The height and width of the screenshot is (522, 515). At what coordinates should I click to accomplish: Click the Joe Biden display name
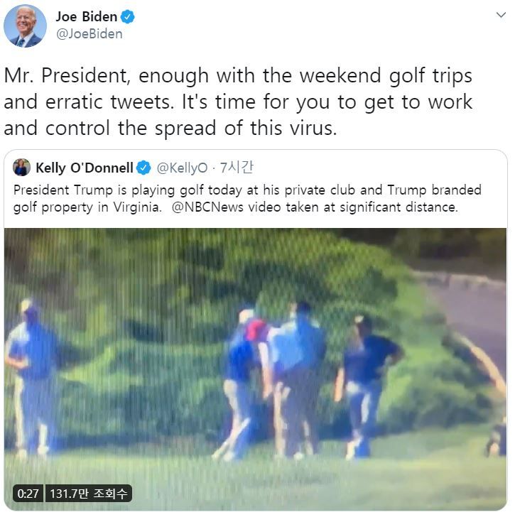(x=86, y=16)
